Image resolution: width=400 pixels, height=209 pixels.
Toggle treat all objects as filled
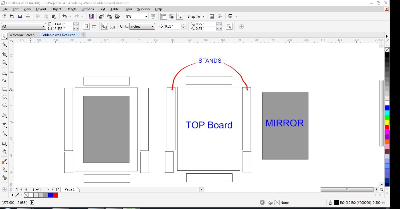click(x=229, y=26)
